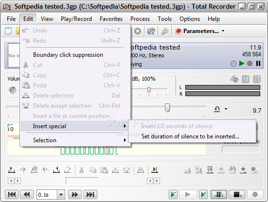Open recording source settings gear icon

point(151,31)
